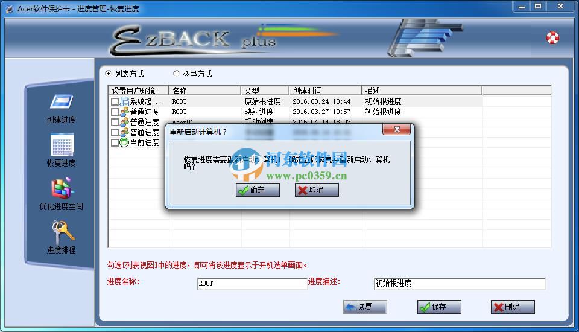Click the 系统起... row icon
The height and width of the screenshot is (332, 579).
click(x=124, y=101)
